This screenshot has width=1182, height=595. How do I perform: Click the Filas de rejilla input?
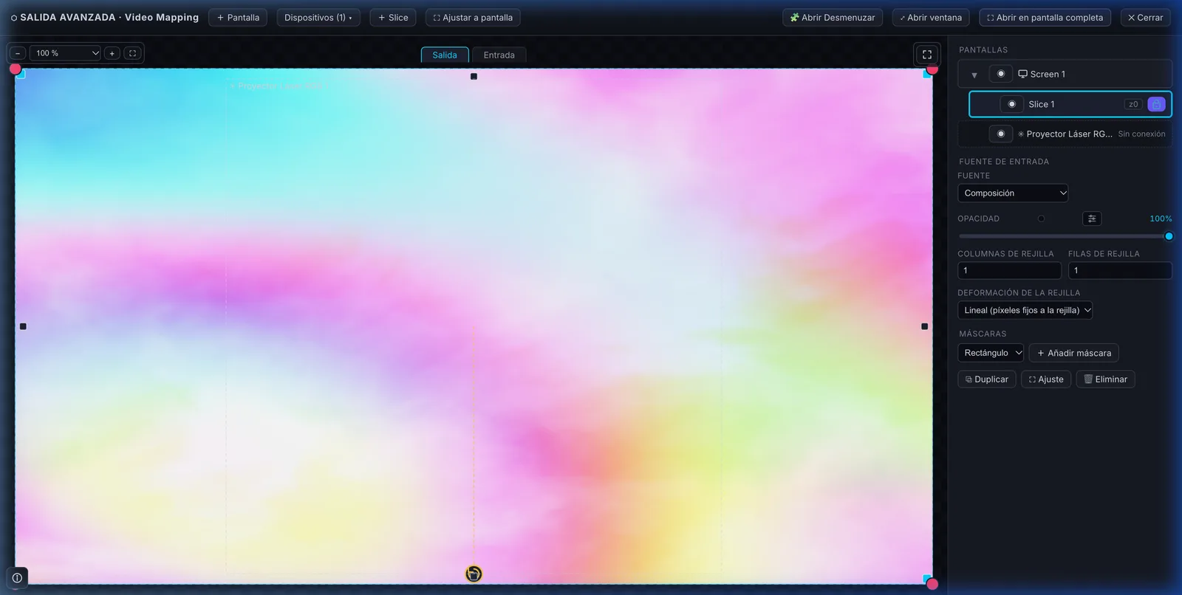(x=1120, y=270)
